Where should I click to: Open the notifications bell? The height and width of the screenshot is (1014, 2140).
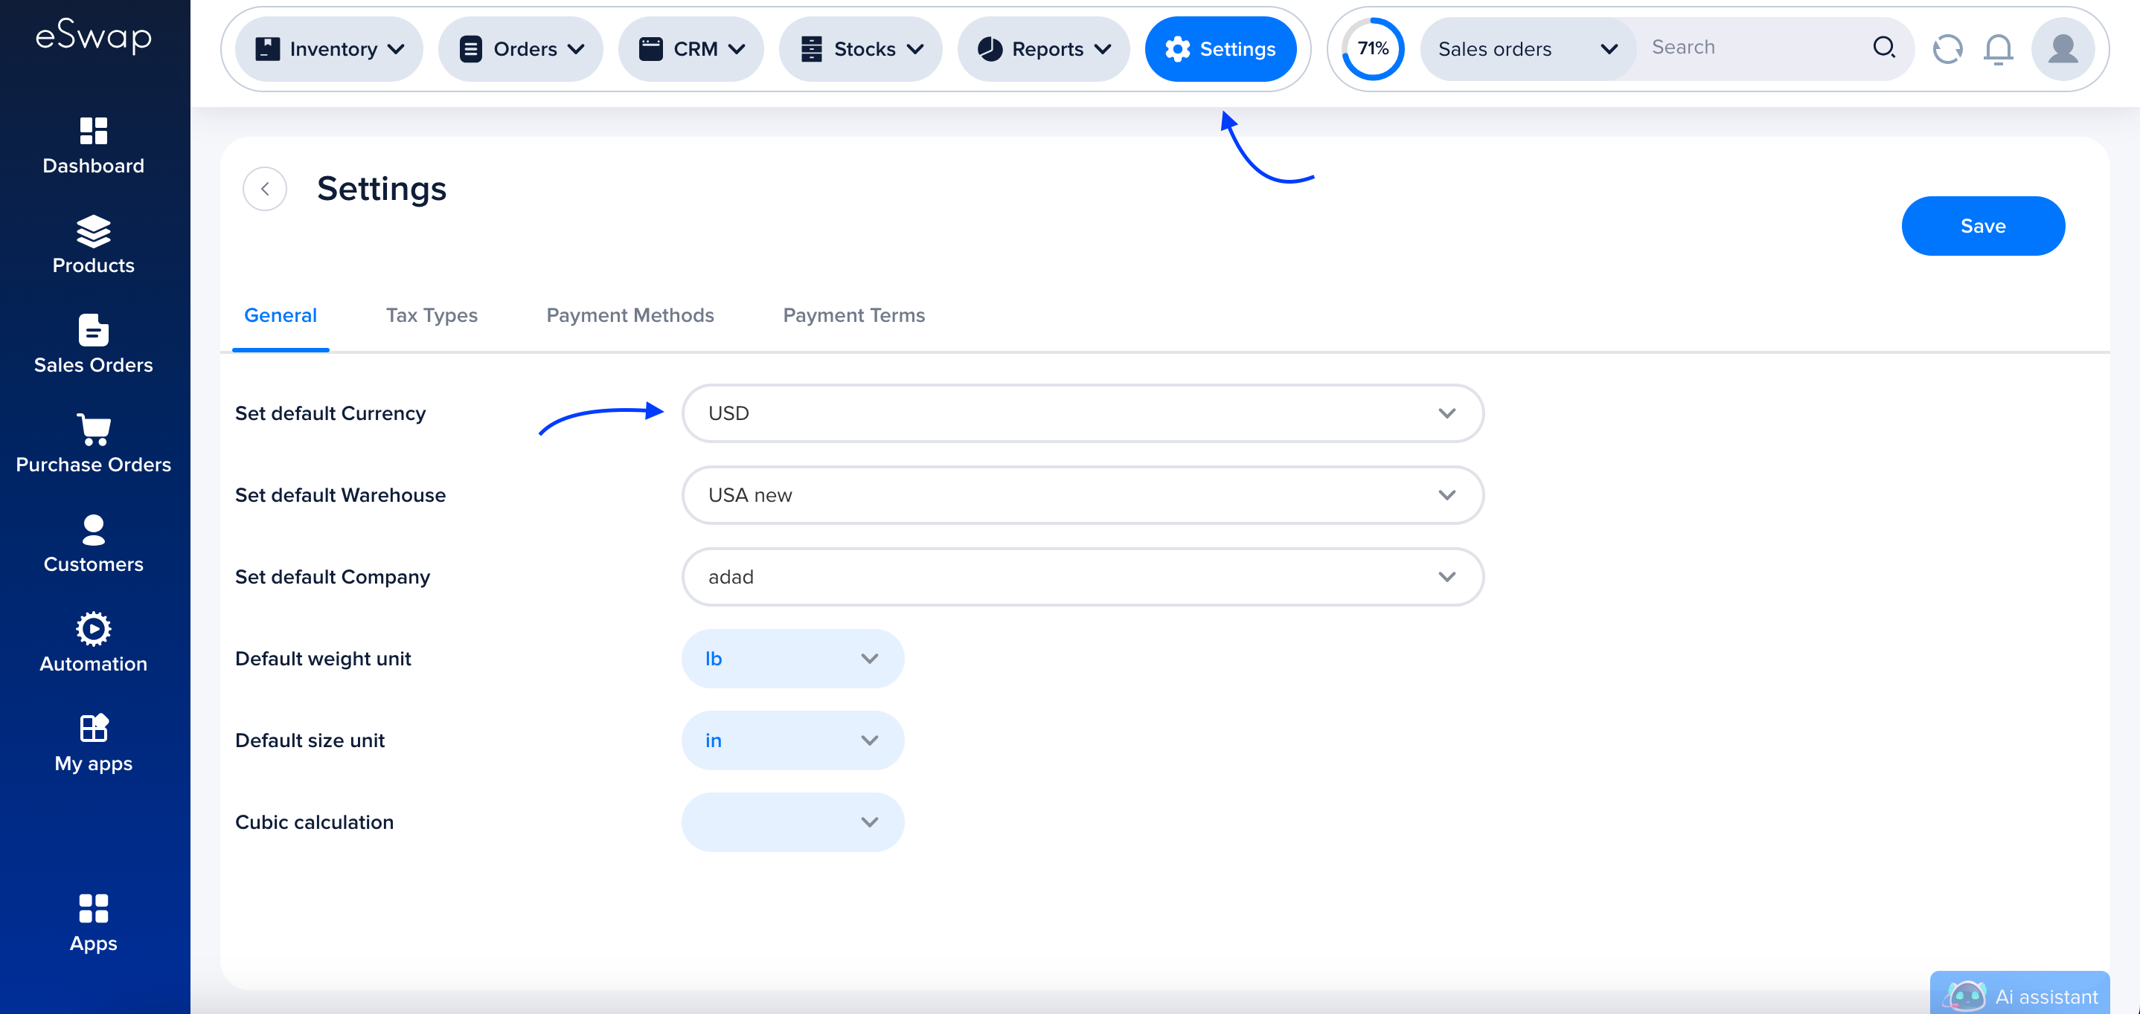tap(1998, 49)
